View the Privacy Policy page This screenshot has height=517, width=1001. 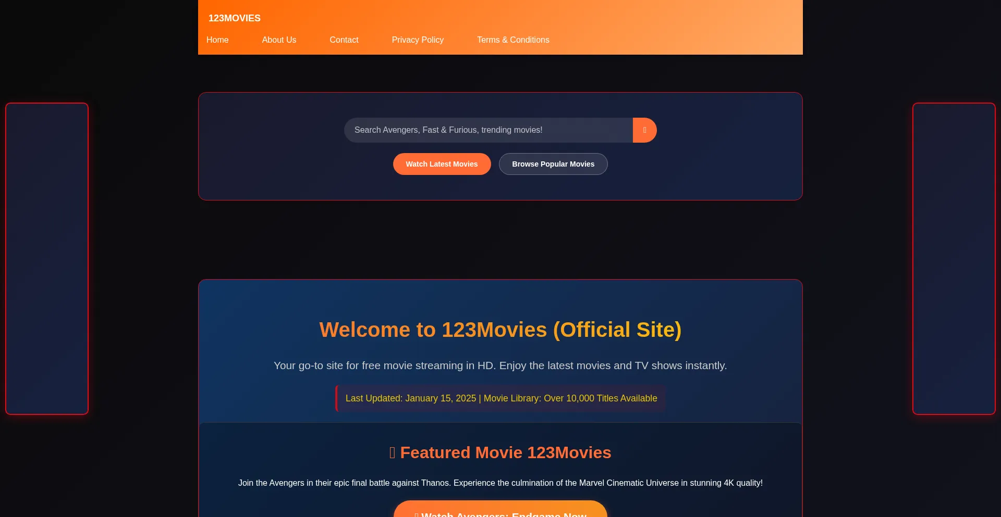click(418, 40)
